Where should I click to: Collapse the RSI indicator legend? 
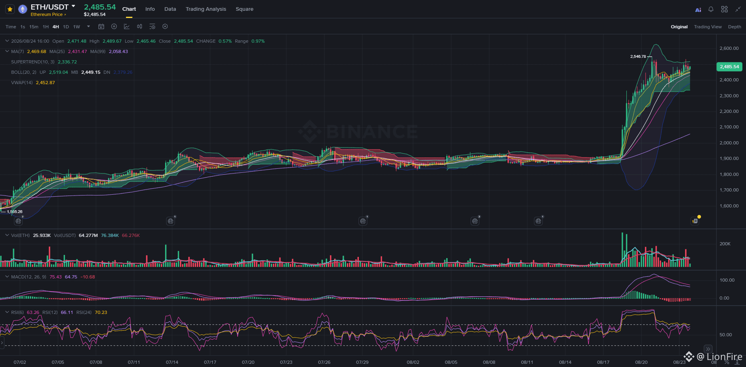pos(7,312)
